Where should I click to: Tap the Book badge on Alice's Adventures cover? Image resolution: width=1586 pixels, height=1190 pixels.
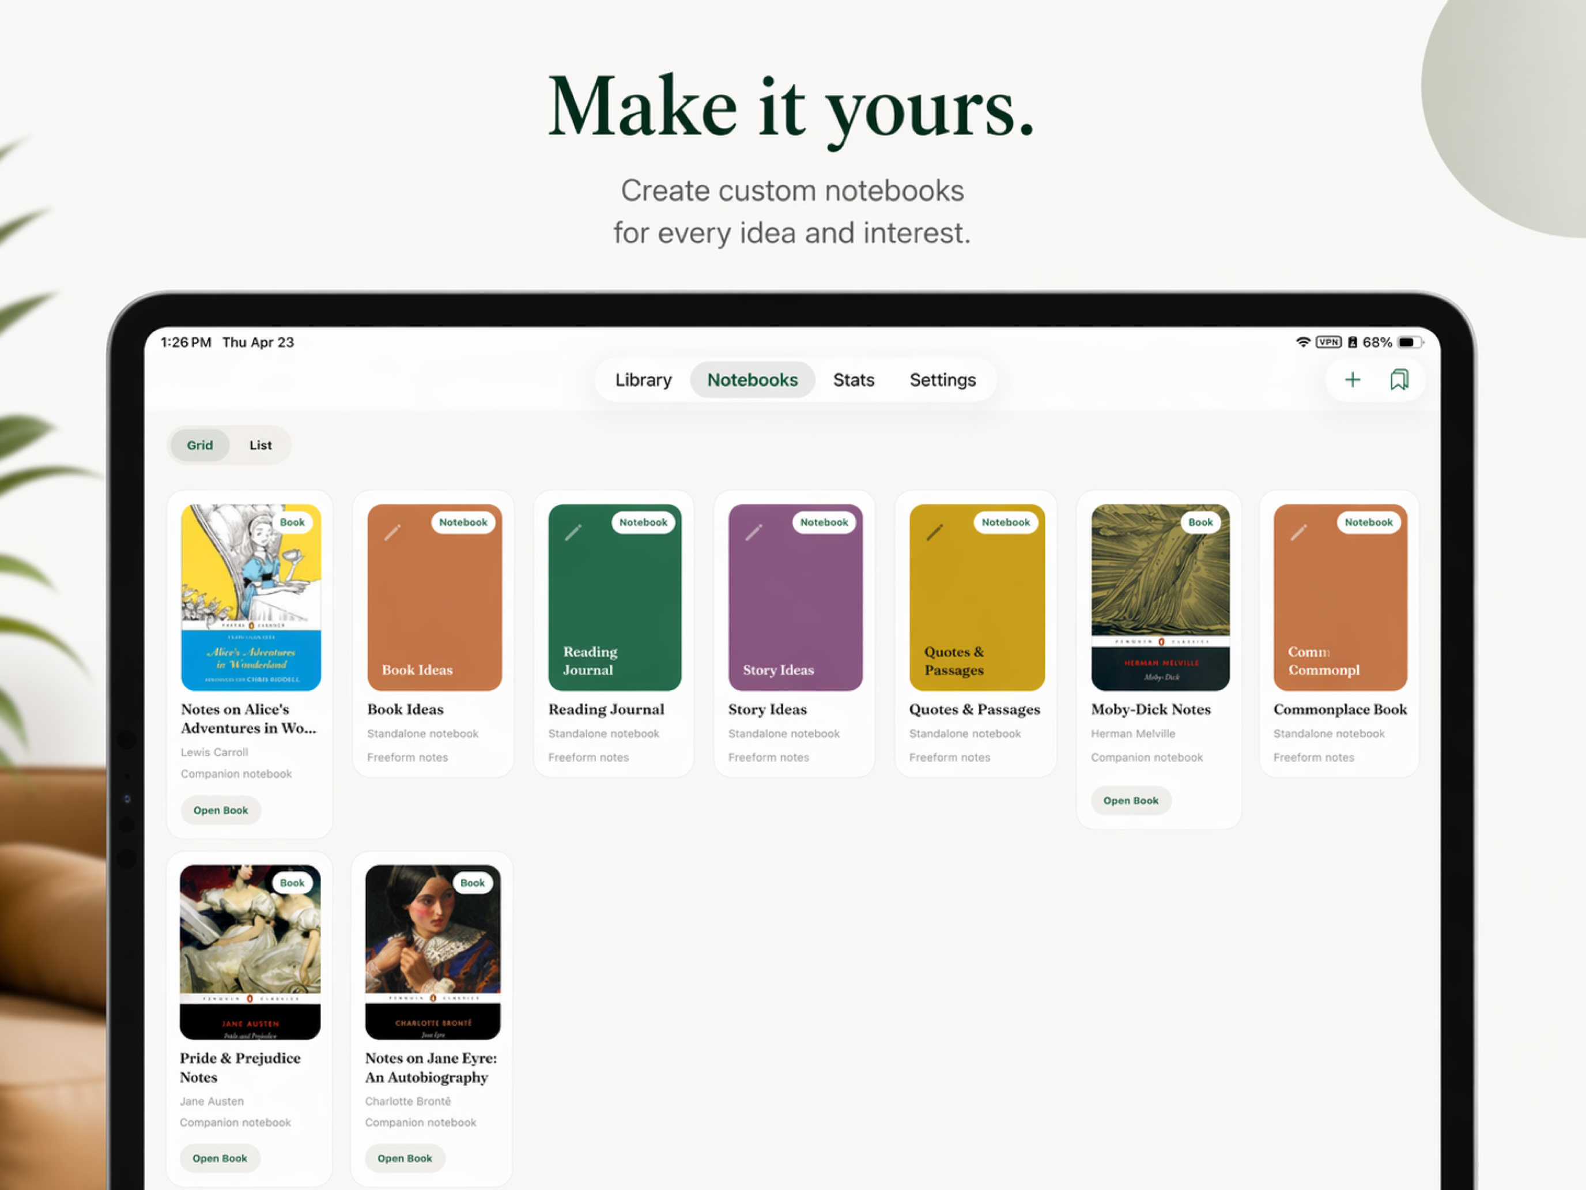(x=293, y=522)
